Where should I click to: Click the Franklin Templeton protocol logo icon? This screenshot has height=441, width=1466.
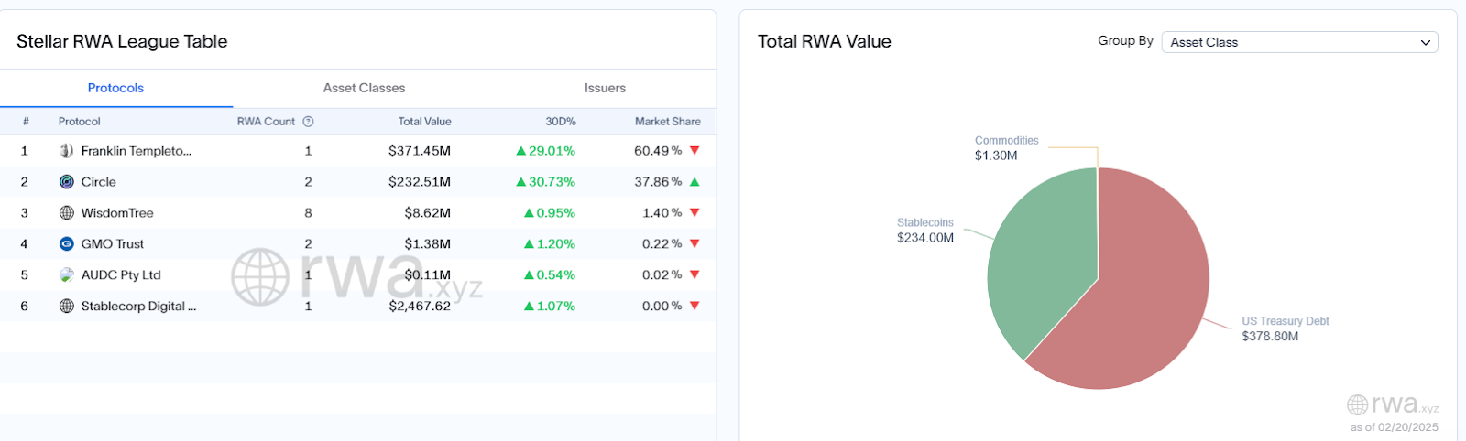66,151
